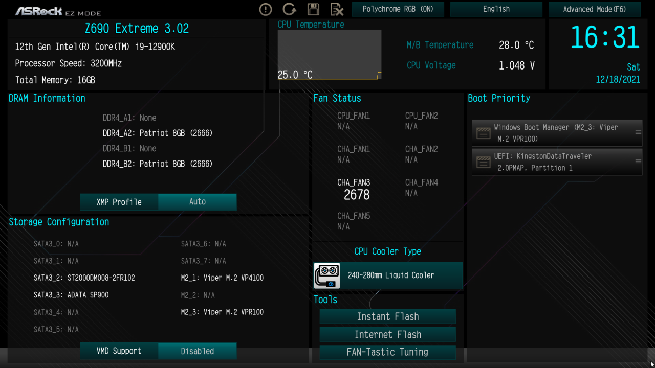Click the CPU Cooler Type heading
The height and width of the screenshot is (368, 655).
(x=388, y=251)
